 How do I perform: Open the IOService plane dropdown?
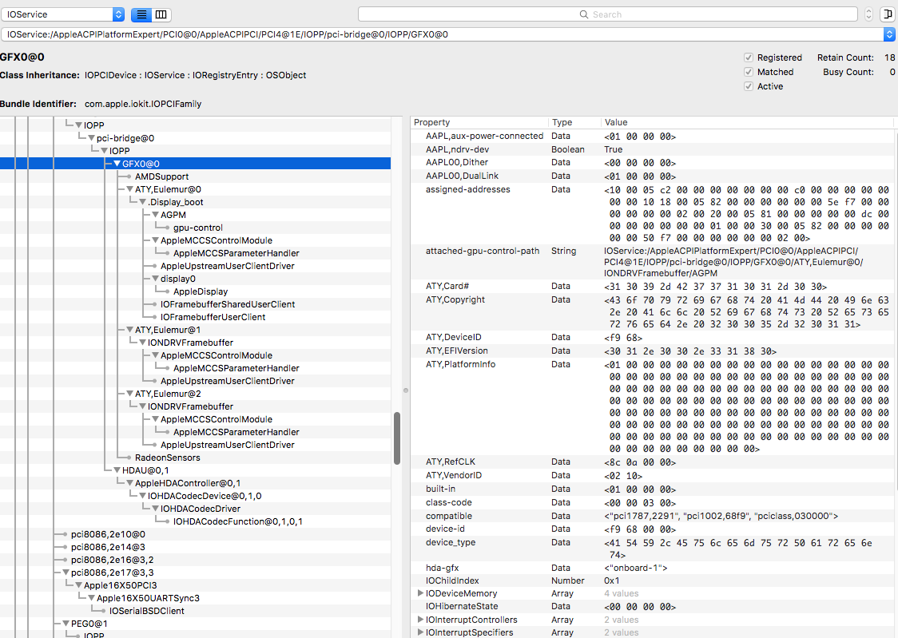pyautogui.click(x=63, y=14)
